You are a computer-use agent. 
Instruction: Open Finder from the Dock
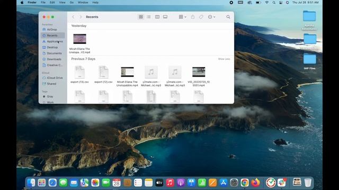point(31,183)
